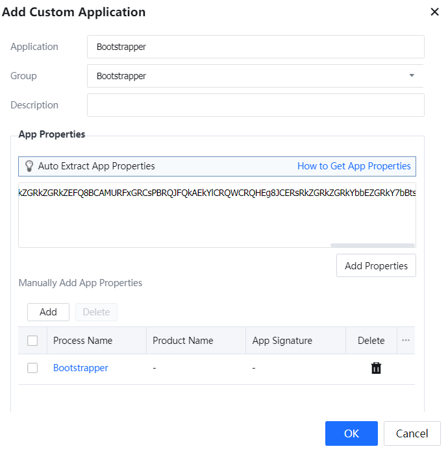This screenshot has height=451, width=448.
Task: Confirm with the OK button
Action: click(351, 433)
